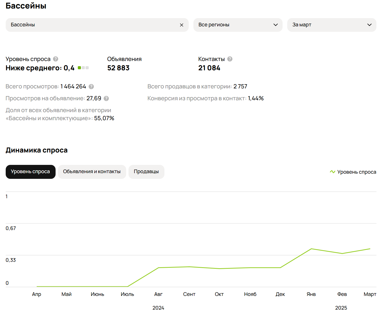Expand the За март period dropdown
Viewport: 386px width, 314px height.
[x=331, y=25]
